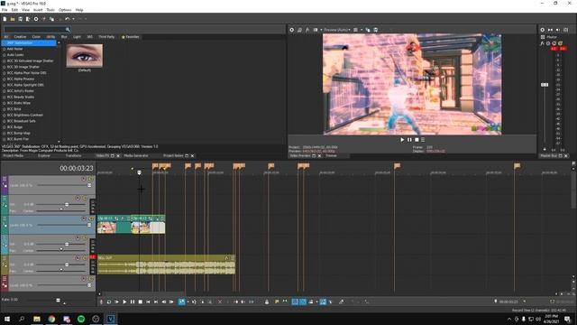Select the Normal Edit tool

coord(182,302)
